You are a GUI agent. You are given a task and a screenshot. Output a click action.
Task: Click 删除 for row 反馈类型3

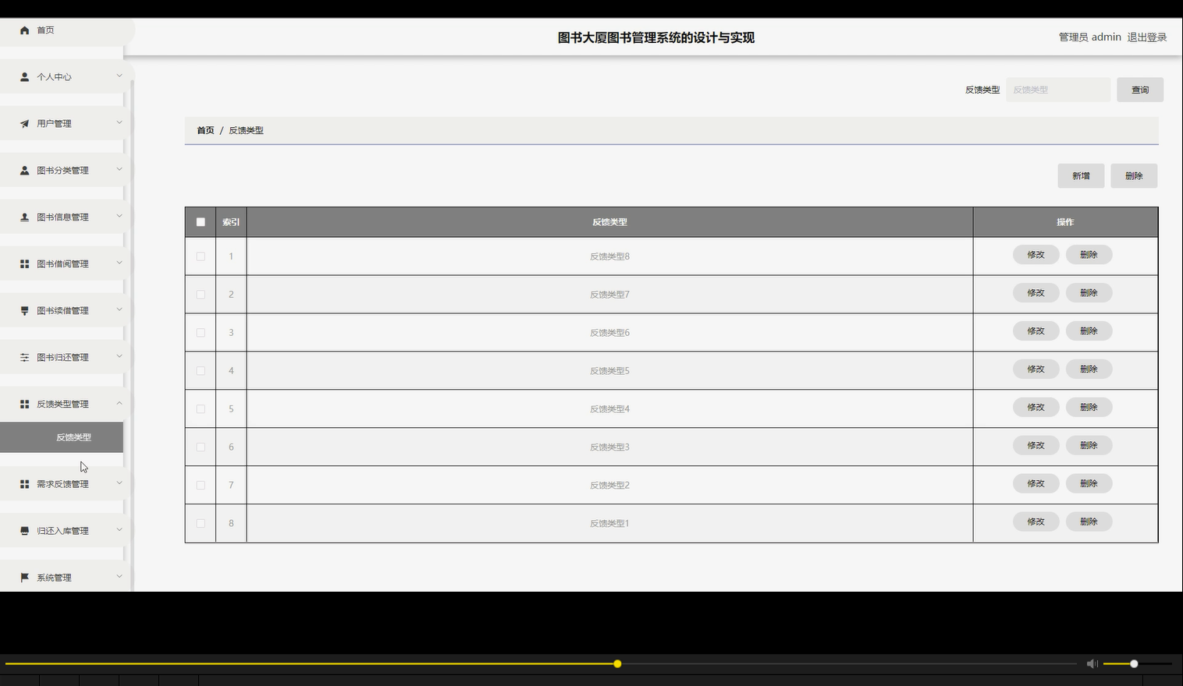click(x=1089, y=446)
